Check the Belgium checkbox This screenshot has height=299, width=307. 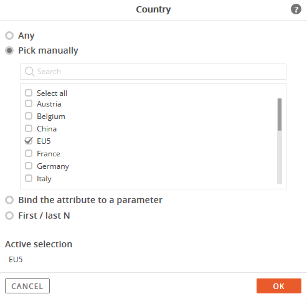(29, 116)
